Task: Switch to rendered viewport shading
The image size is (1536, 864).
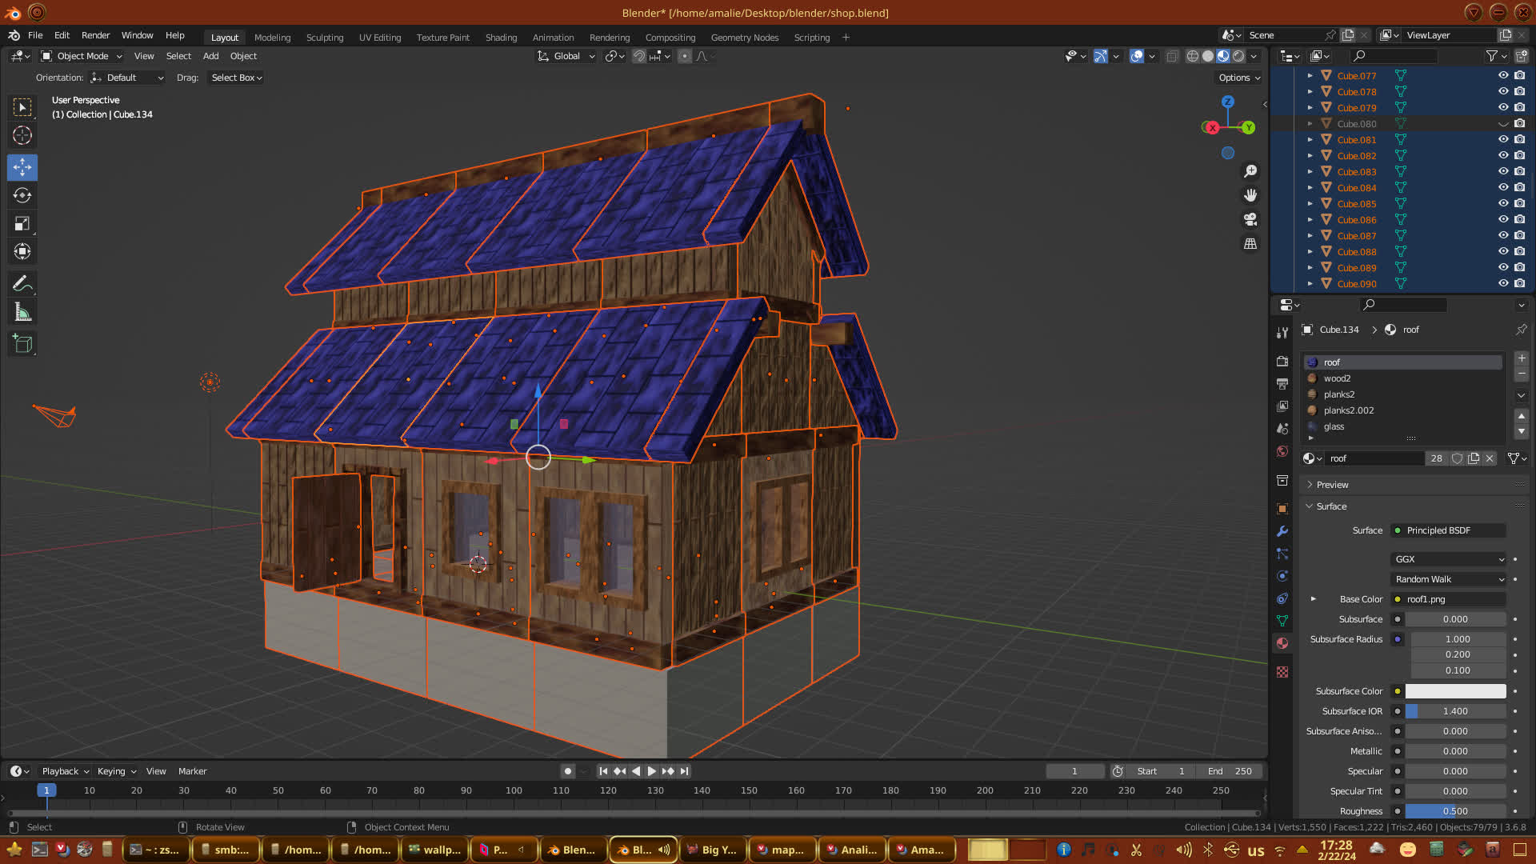Action: click(x=1238, y=56)
